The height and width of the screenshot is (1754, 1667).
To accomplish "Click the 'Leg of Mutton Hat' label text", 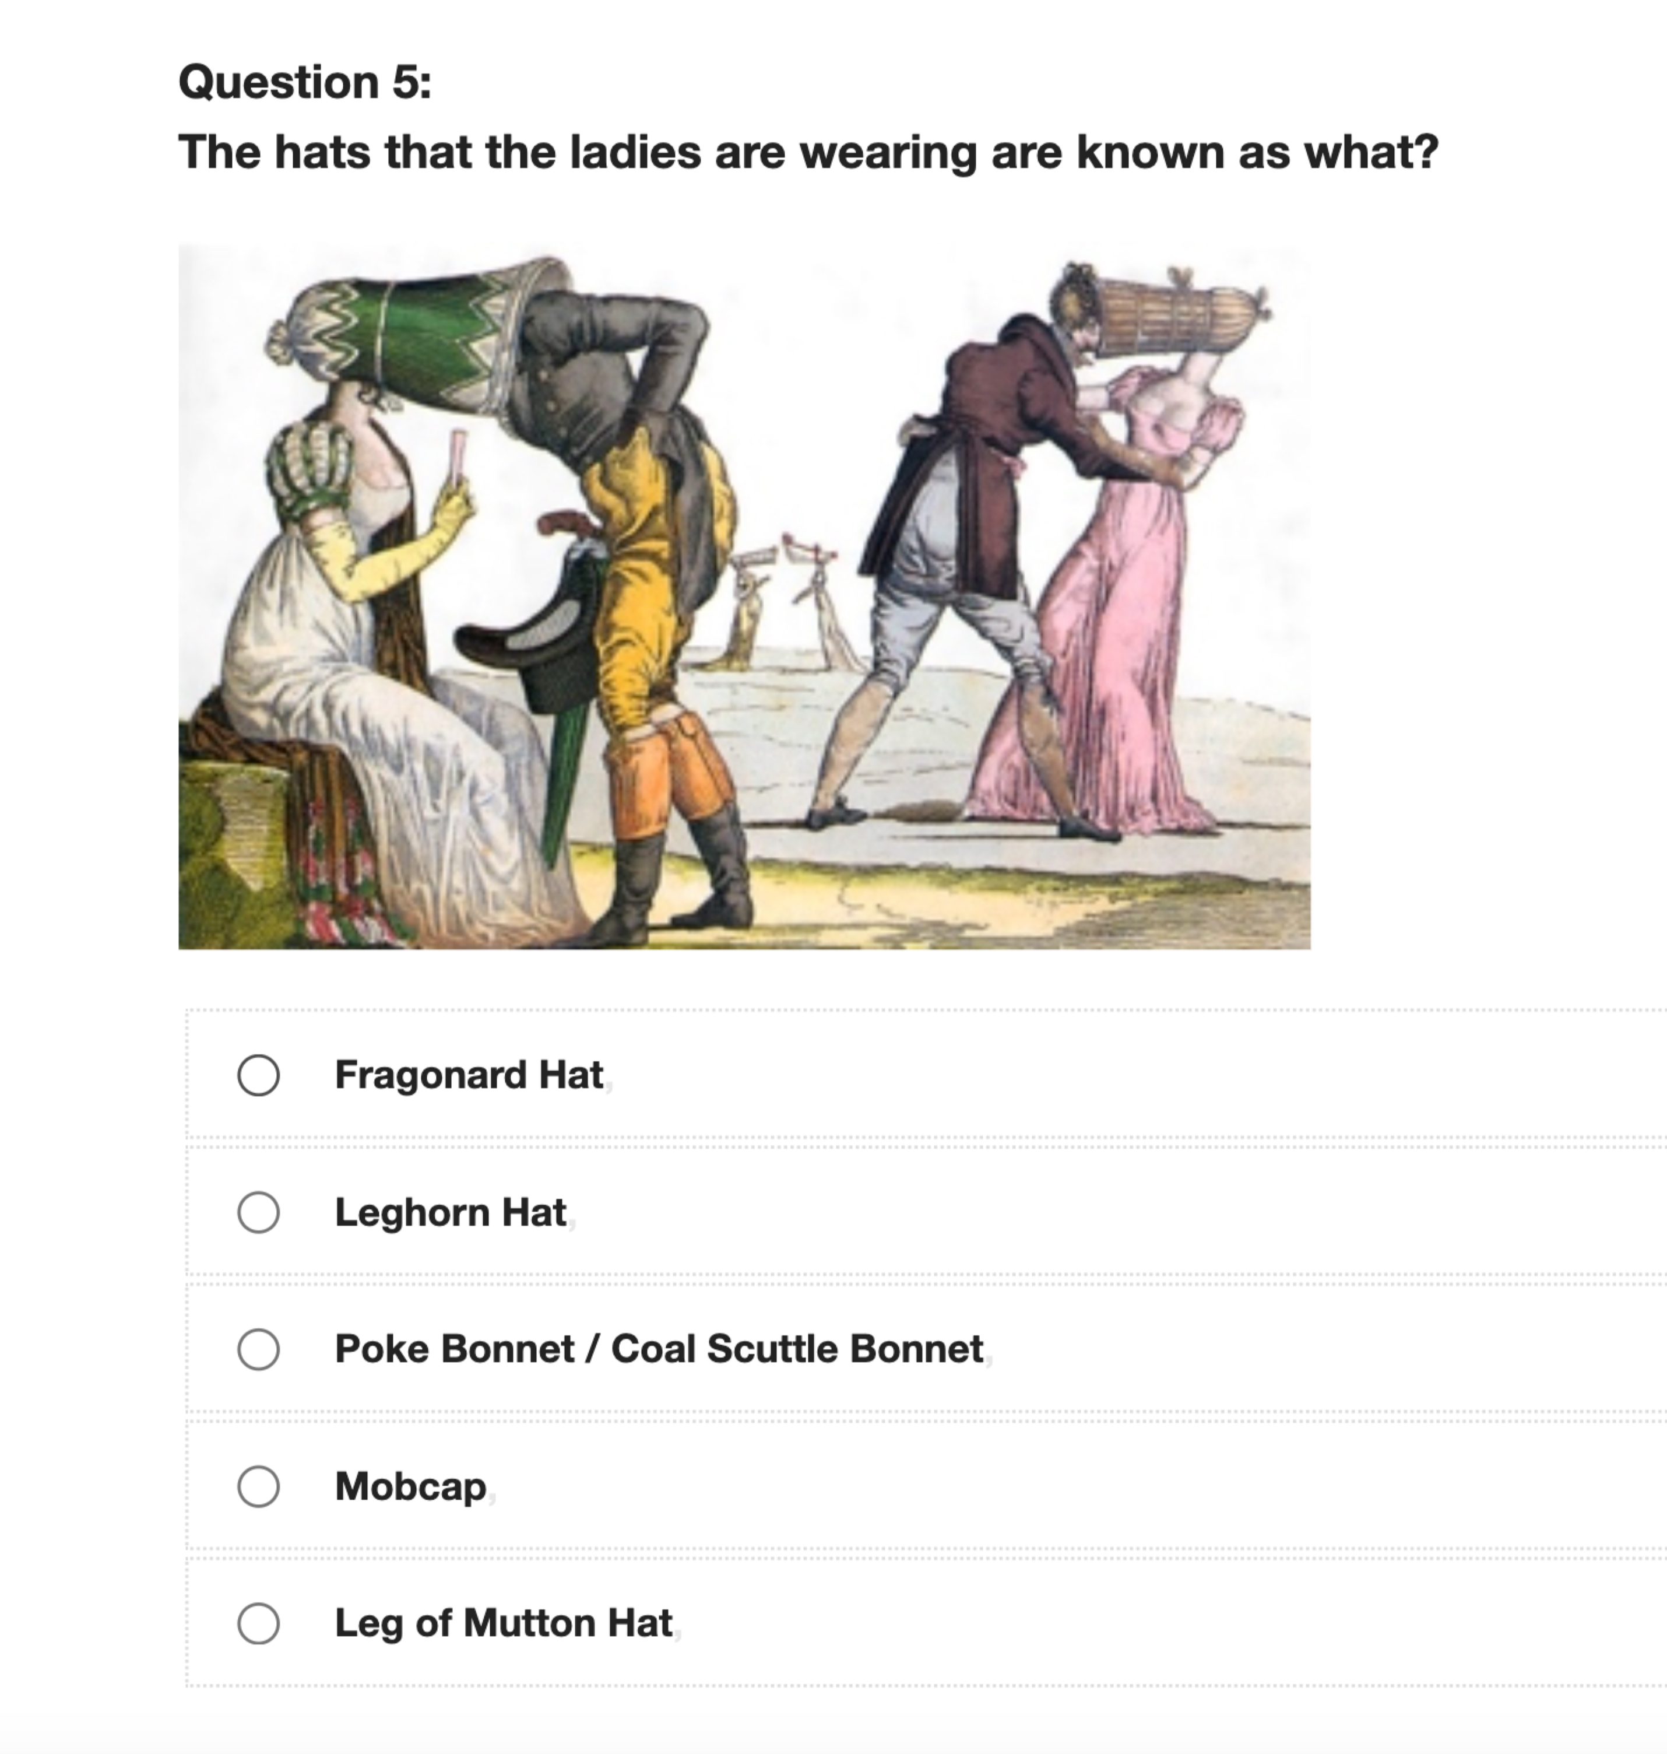I will 503,1622.
